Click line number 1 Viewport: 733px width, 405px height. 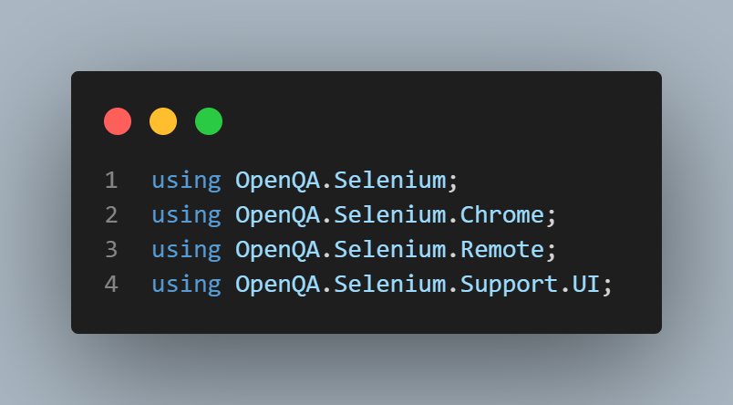tap(111, 181)
